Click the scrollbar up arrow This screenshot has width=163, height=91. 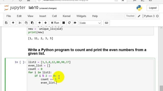161,28
